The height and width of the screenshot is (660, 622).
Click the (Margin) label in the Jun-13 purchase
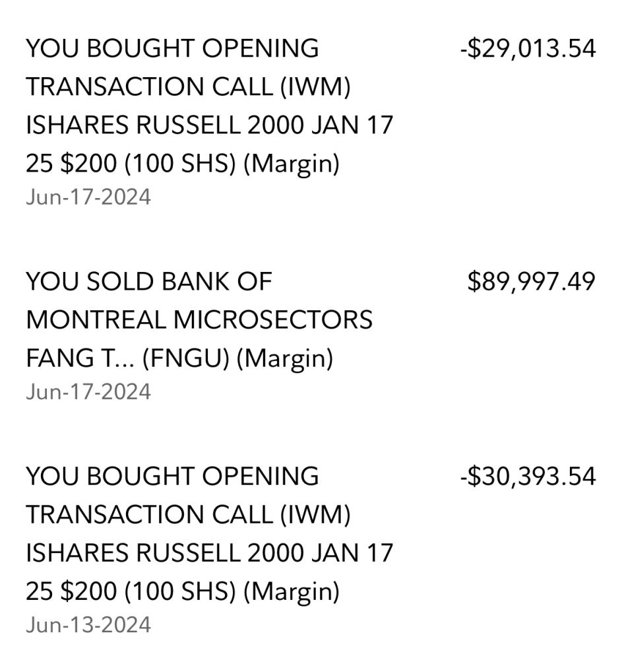(x=292, y=593)
